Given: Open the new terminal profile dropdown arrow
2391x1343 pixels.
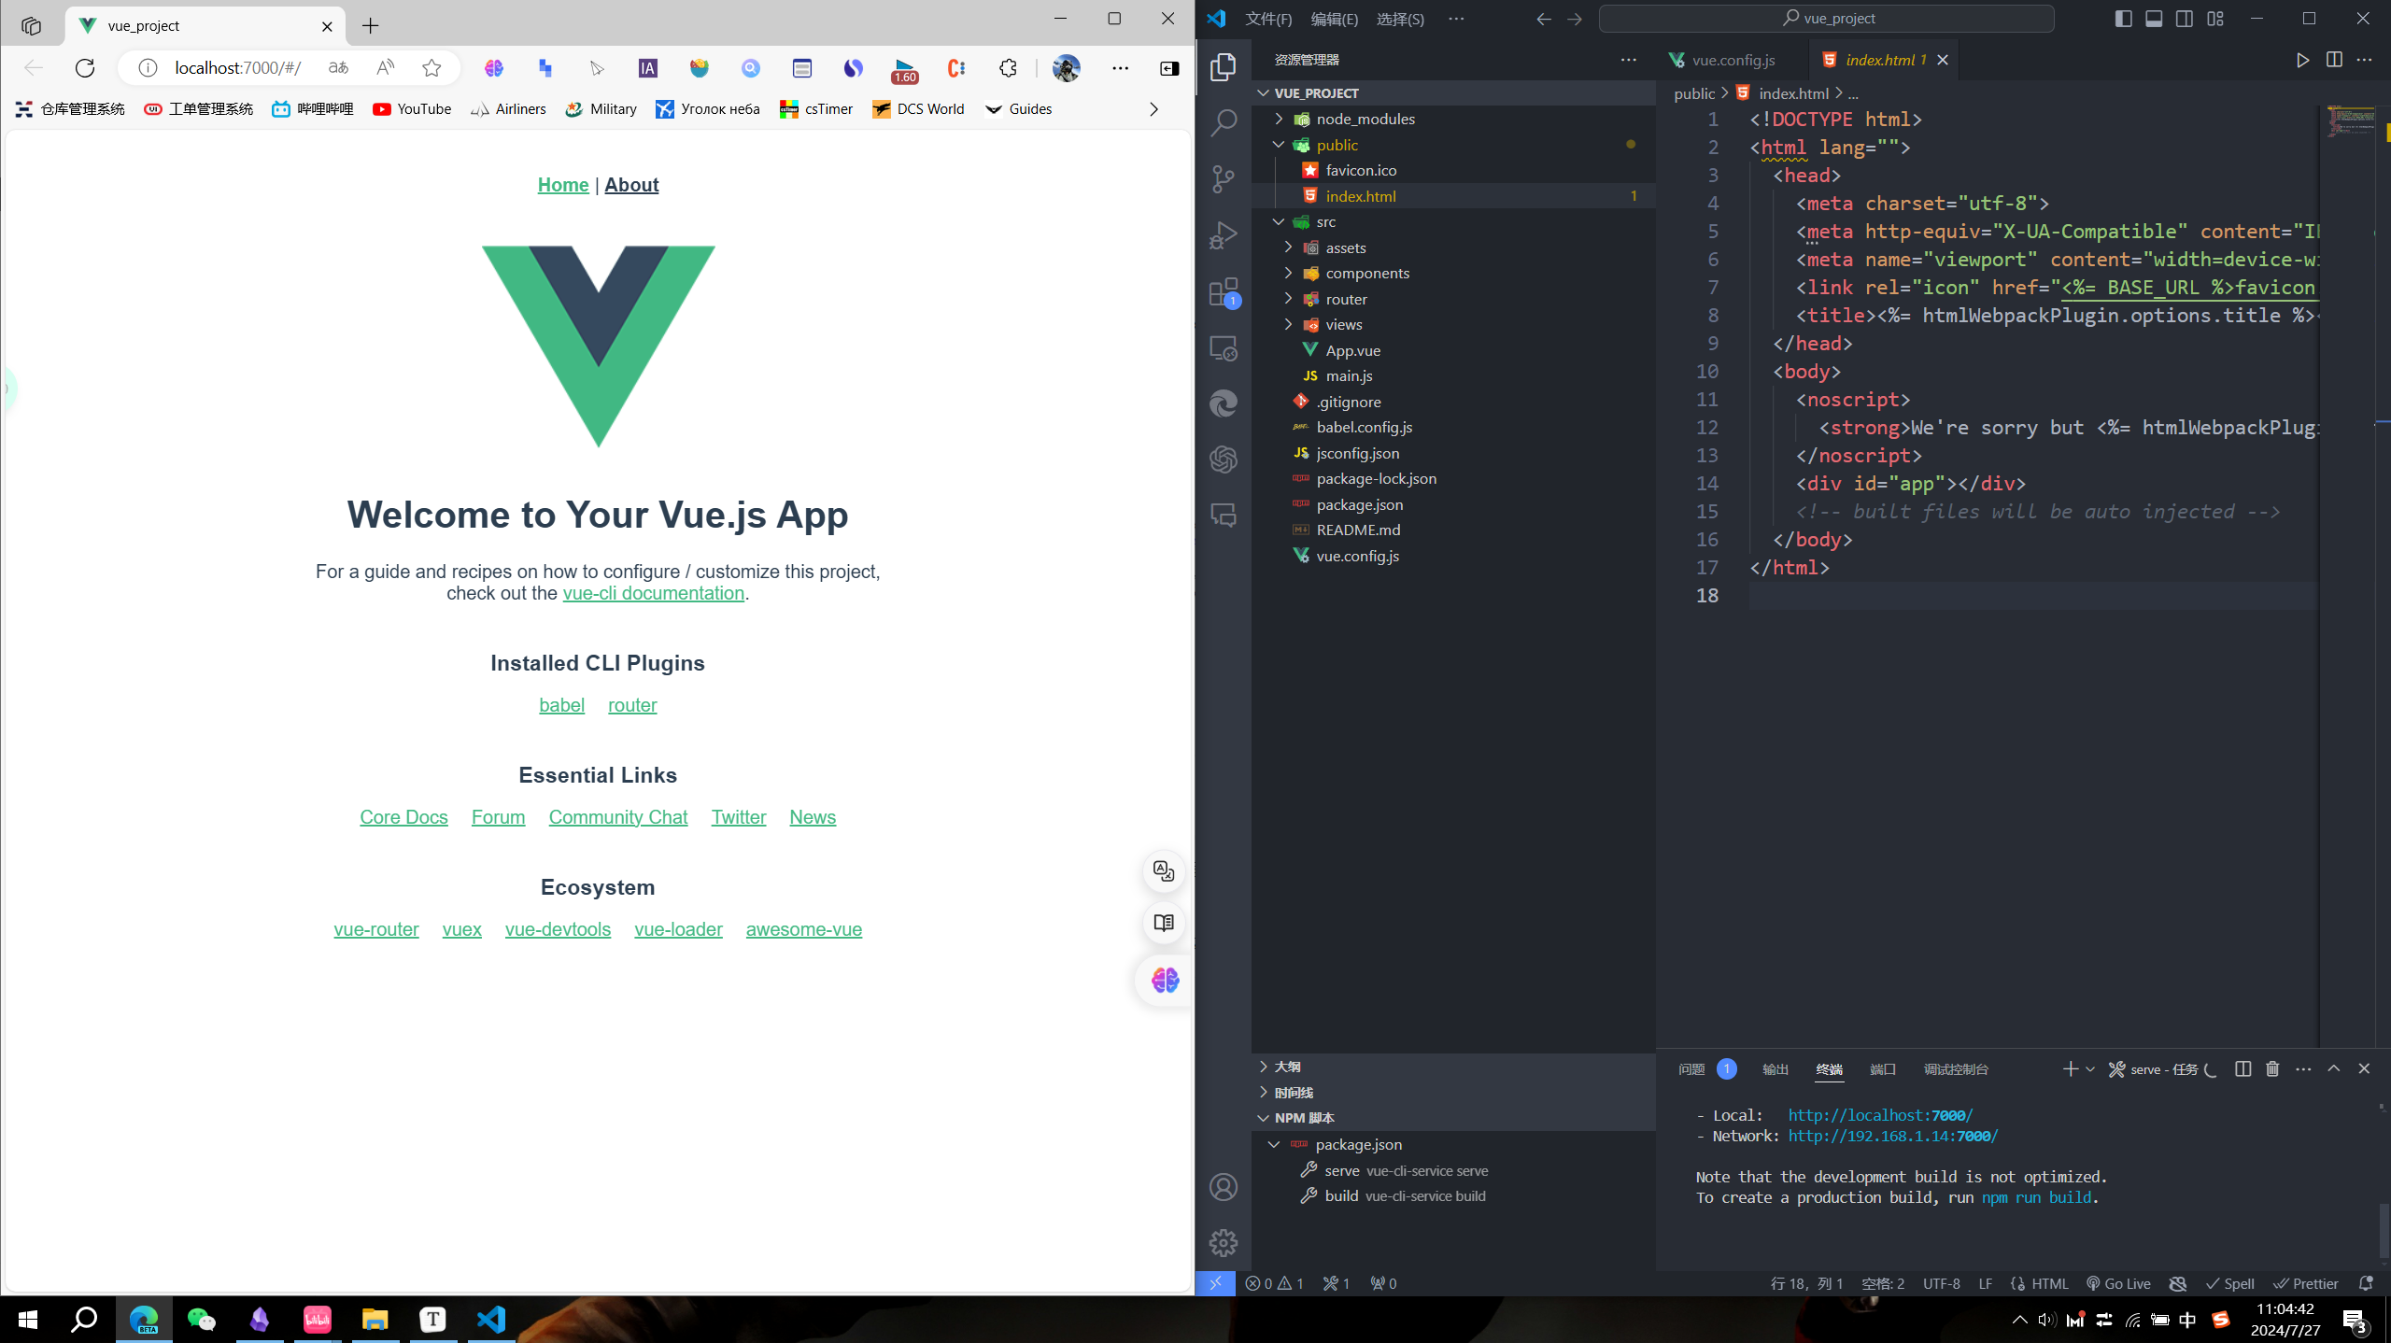Looking at the screenshot, I should tap(2090, 1069).
